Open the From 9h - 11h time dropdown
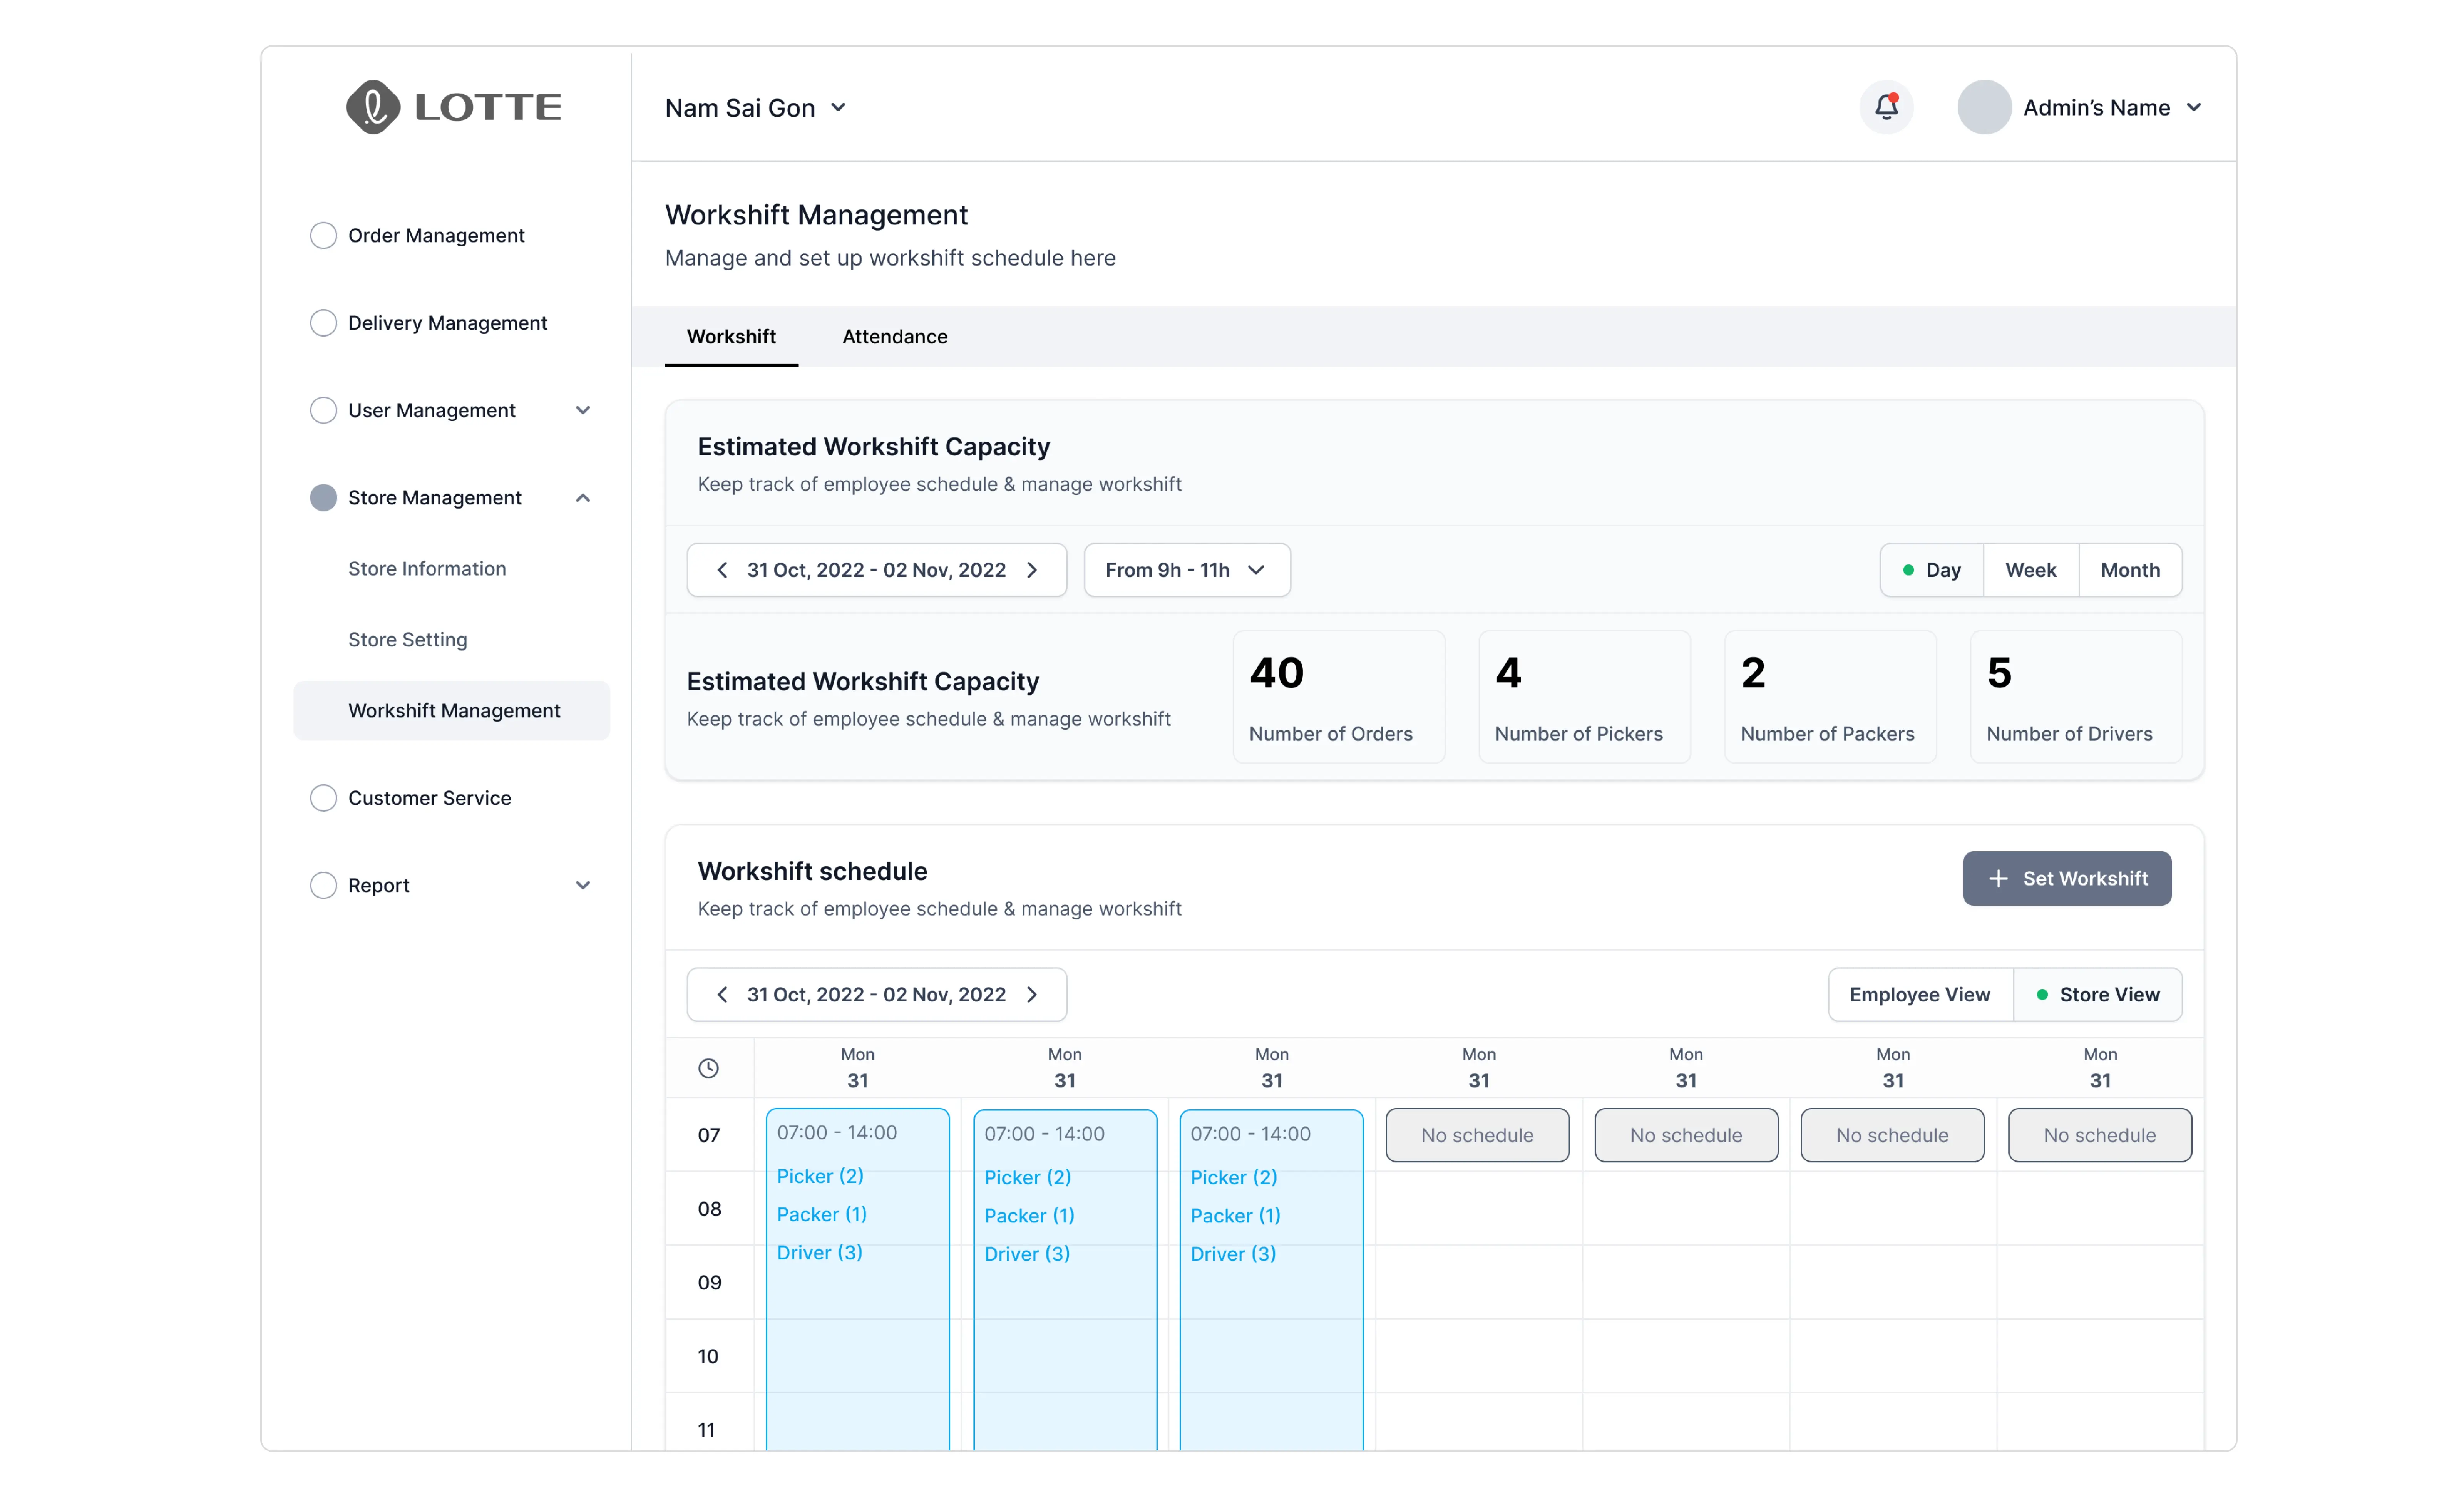Image resolution: width=2464 pixels, height=1497 pixels. [x=1187, y=570]
